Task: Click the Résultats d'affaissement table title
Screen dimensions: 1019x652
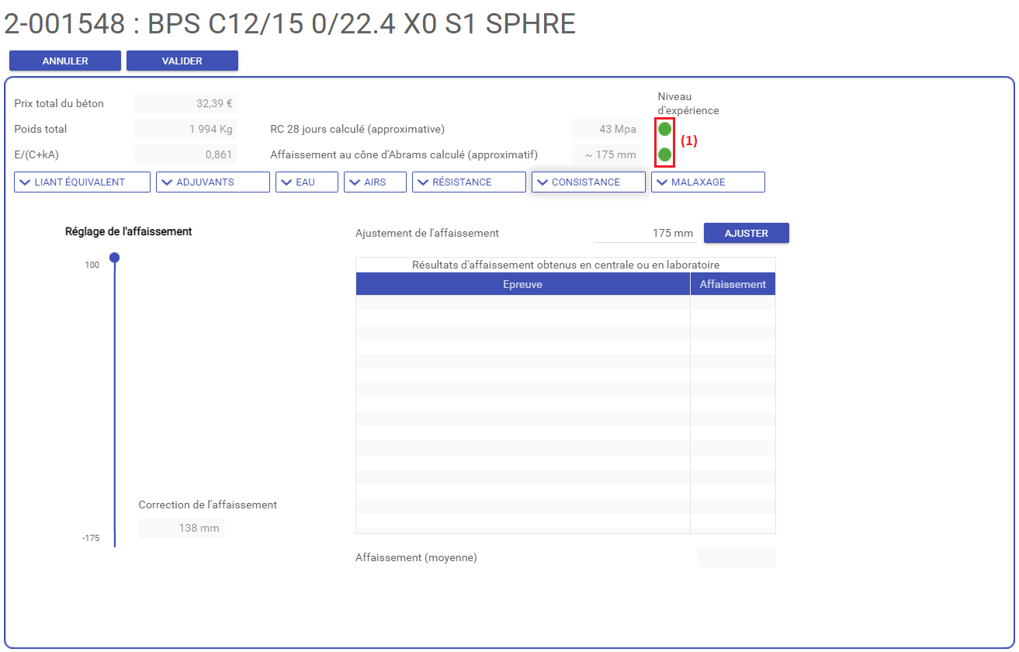Action: coord(566,265)
